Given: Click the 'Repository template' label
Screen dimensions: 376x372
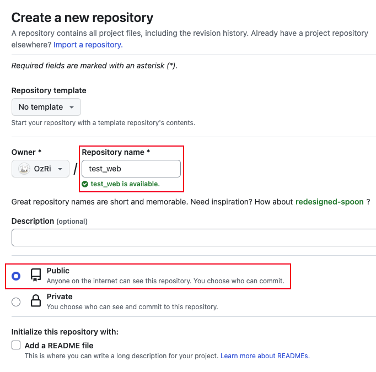Looking at the screenshot, I should (x=49, y=90).
